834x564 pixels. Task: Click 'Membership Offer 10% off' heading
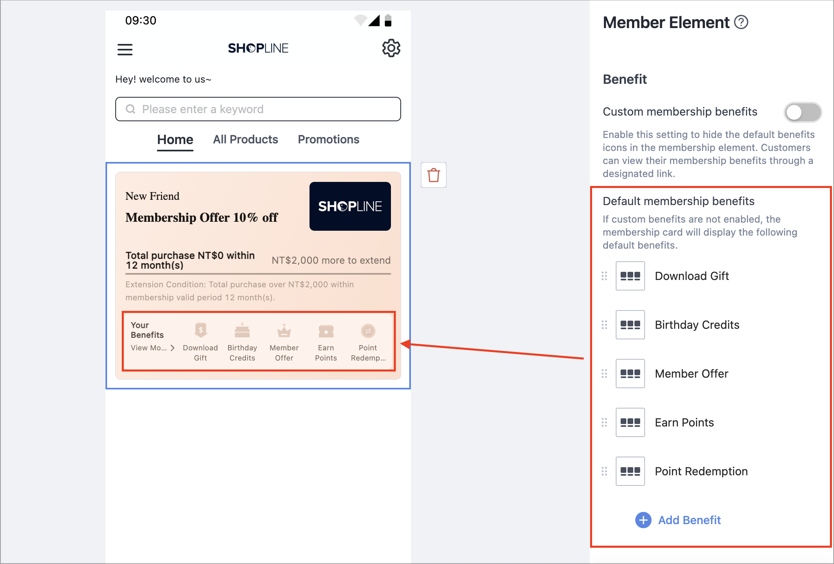[202, 218]
